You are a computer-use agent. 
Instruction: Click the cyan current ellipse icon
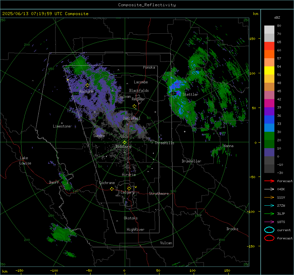click(x=269, y=230)
